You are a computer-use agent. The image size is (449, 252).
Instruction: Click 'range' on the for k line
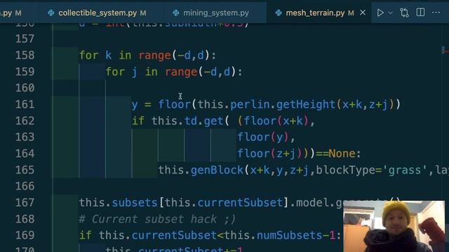tap(154, 55)
